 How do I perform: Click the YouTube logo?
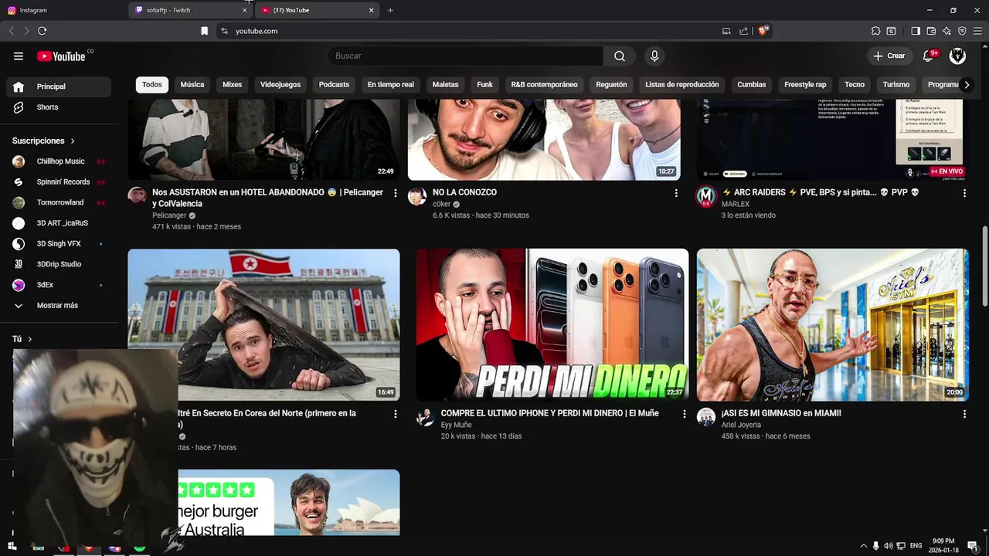click(61, 56)
